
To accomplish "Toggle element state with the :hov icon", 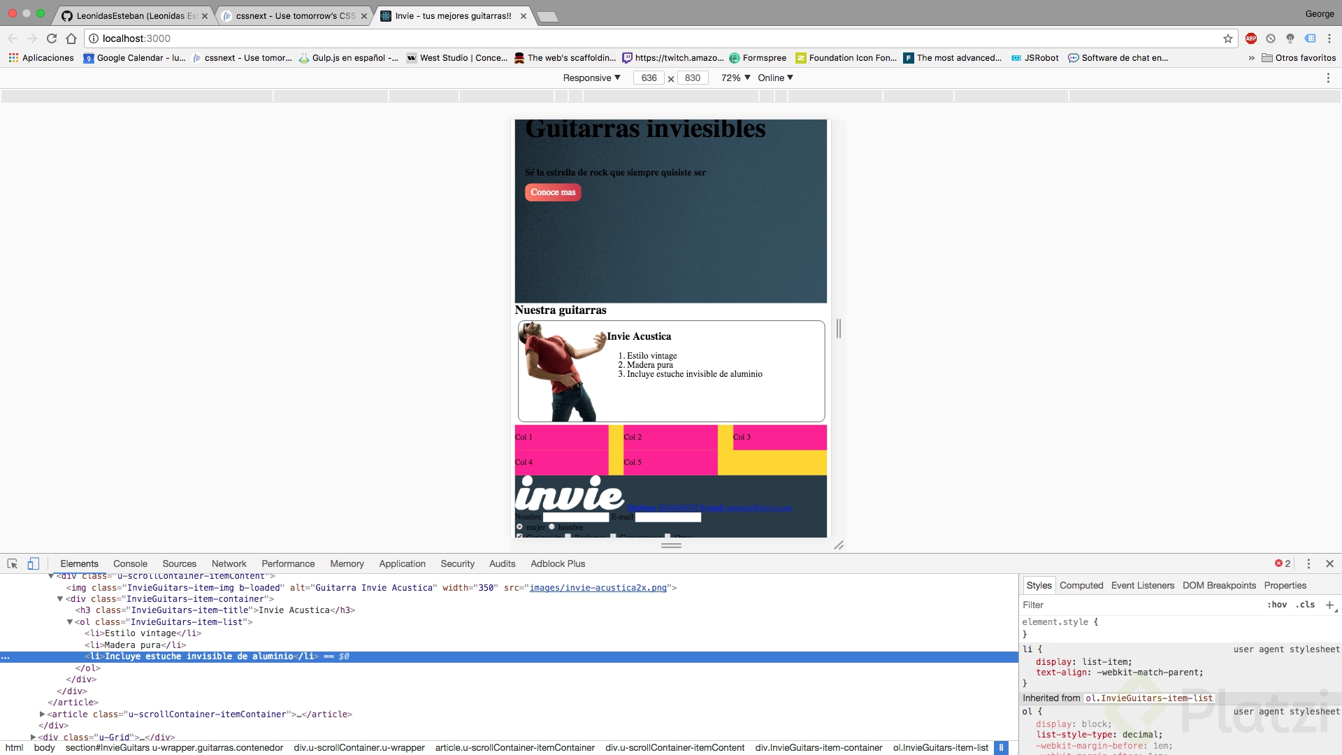I will [1277, 605].
